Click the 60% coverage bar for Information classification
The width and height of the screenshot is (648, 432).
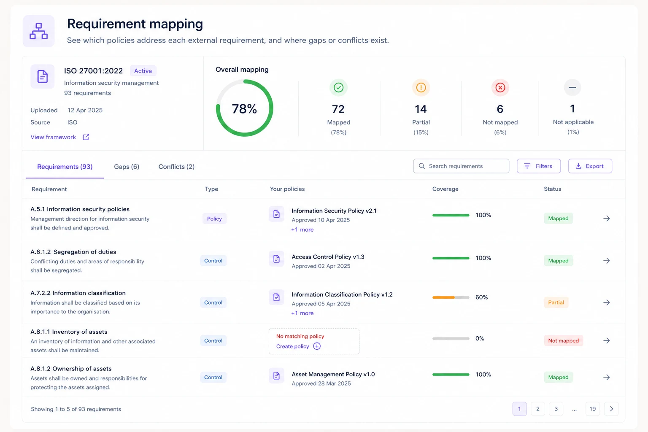coord(451,297)
